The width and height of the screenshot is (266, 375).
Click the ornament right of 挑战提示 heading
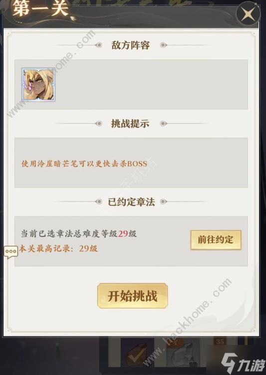(163, 123)
